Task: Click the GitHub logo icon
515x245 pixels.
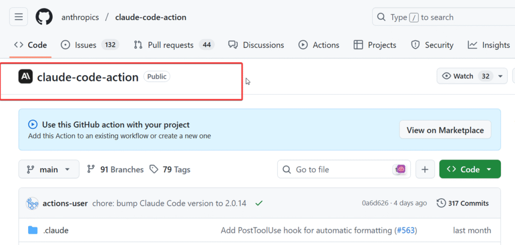Action: pos(44,17)
